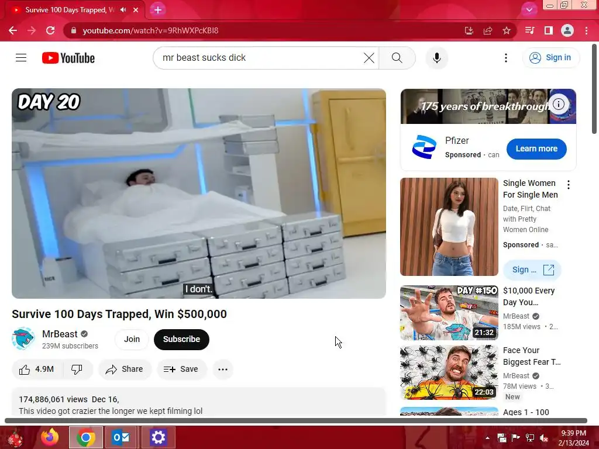
Task: Open the Settings gear in taskbar
Action: (158, 437)
